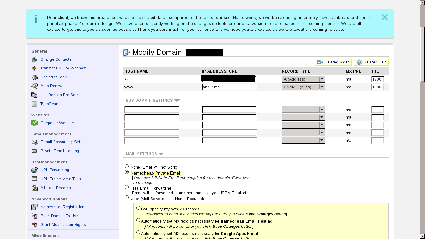Screen dimensions: 425x239
Task: Click the Change Contacts sidebar icon
Action: (x=35, y=59)
